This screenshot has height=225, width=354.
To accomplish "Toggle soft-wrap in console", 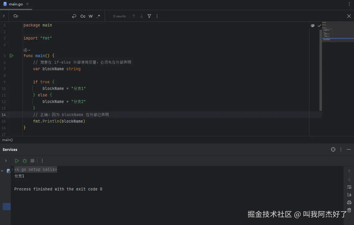I will pos(349,187).
